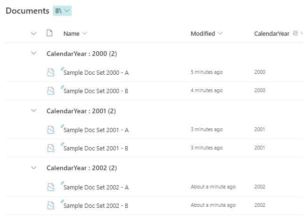
Task: Open the library view switcher icon
Action: (62, 10)
